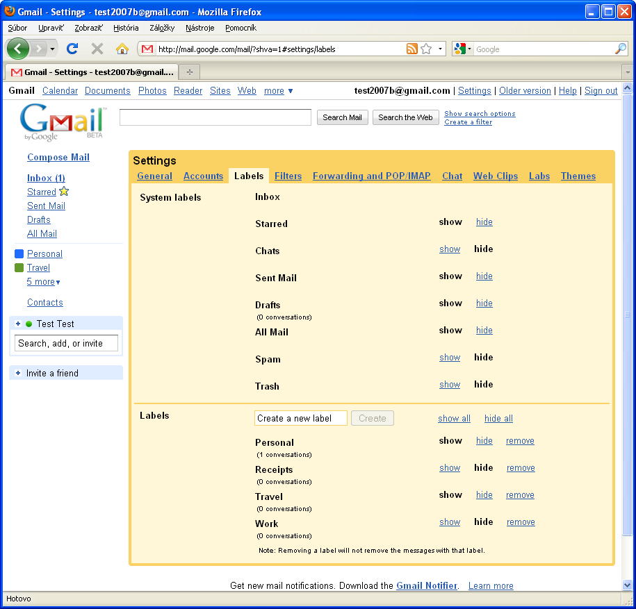Open the more Google services dropdown

[x=278, y=91]
